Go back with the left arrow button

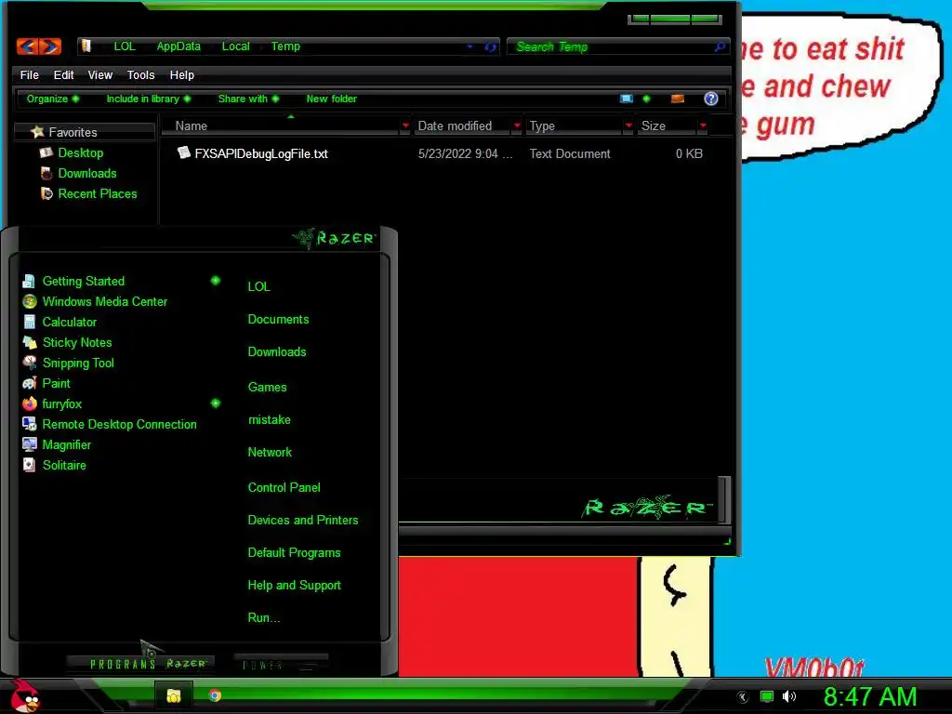click(x=27, y=46)
